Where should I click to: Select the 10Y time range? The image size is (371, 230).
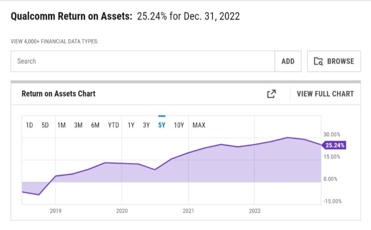(179, 125)
